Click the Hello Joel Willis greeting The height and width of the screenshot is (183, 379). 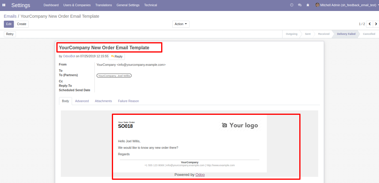tap(129, 141)
